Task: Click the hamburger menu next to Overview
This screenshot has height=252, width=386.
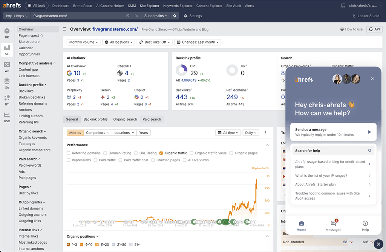Action: pyautogui.click(x=65, y=29)
